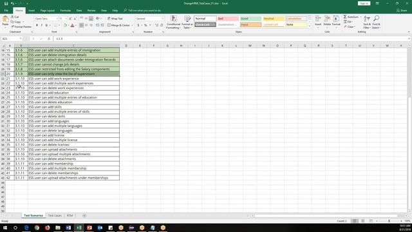Expand the cell styles gallery
Screen dimensions: 412x232
click(309, 26)
